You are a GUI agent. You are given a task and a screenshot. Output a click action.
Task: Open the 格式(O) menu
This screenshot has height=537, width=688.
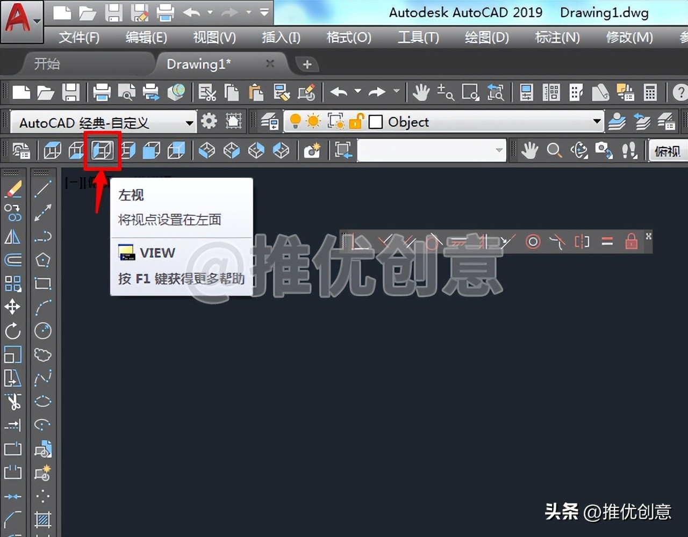coord(348,38)
